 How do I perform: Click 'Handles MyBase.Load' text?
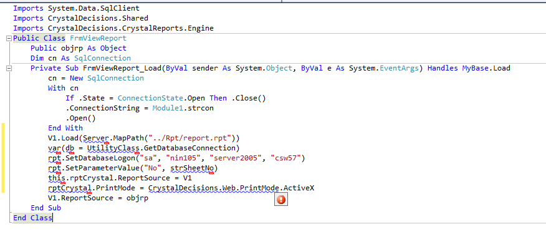pyautogui.click(x=469, y=68)
